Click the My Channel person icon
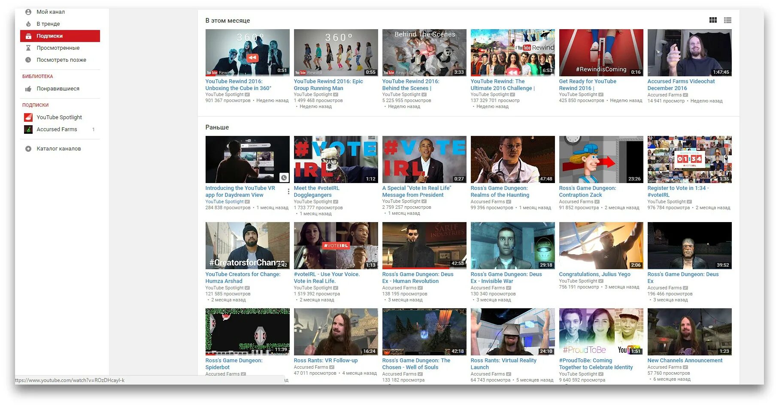 (28, 12)
